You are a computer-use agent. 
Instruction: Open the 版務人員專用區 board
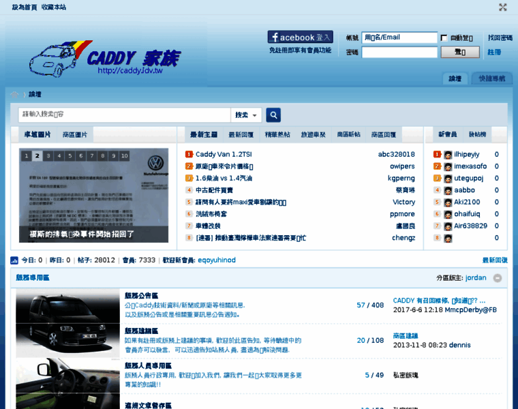coord(148,365)
